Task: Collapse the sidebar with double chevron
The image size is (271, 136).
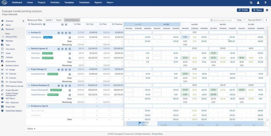Action: tap(23, 21)
